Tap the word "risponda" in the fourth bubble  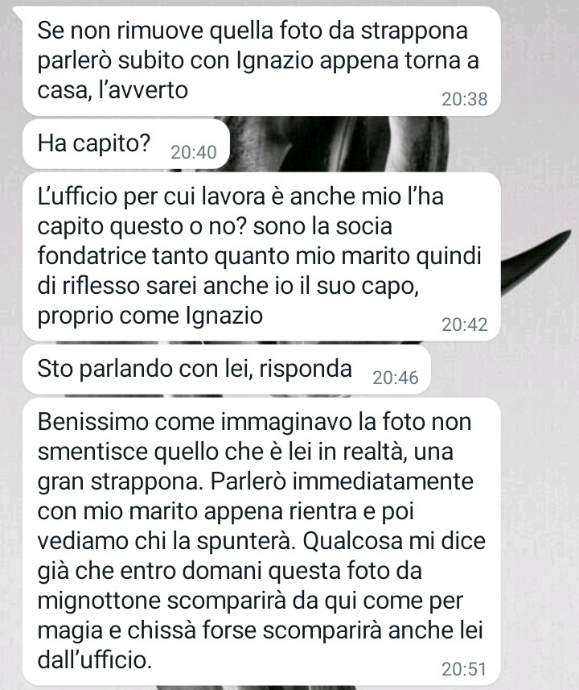(306, 370)
